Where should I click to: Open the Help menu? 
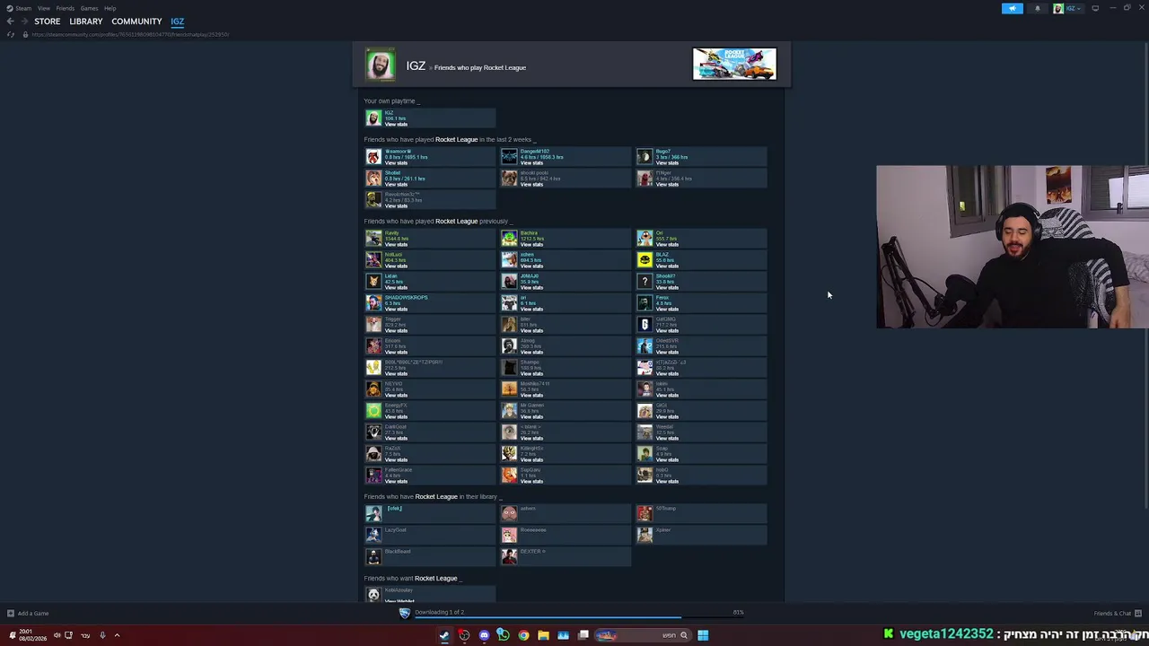tap(110, 8)
